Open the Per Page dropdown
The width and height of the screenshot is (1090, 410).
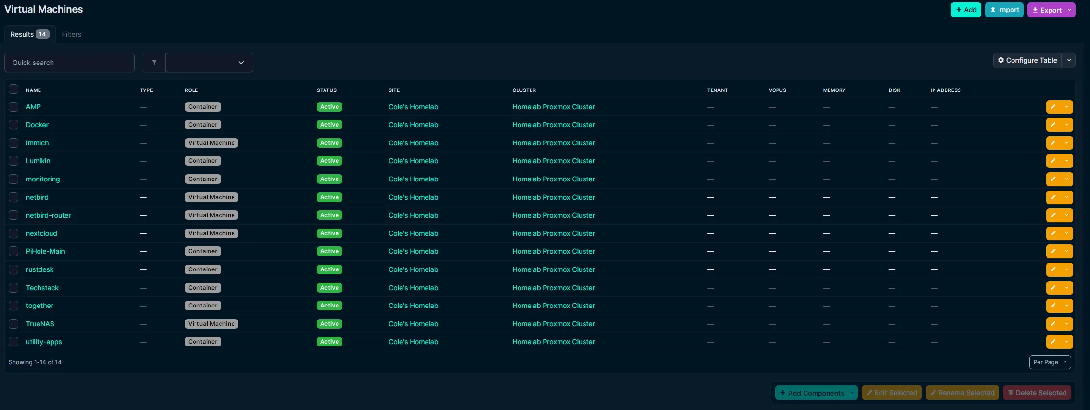coord(1050,362)
